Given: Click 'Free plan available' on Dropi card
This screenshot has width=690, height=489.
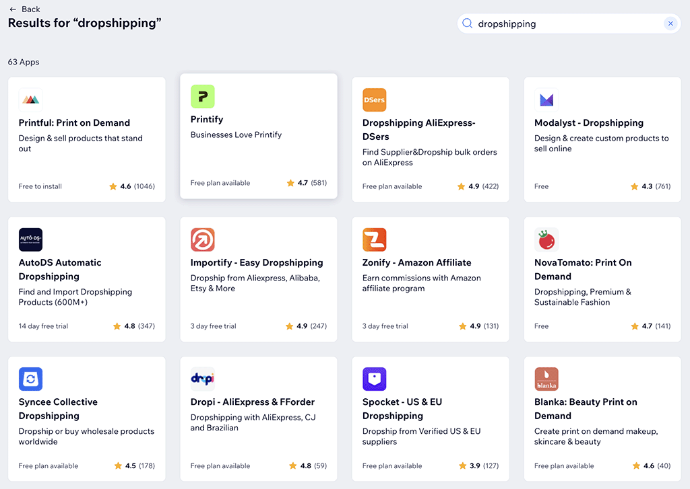Looking at the screenshot, I should [x=220, y=465].
